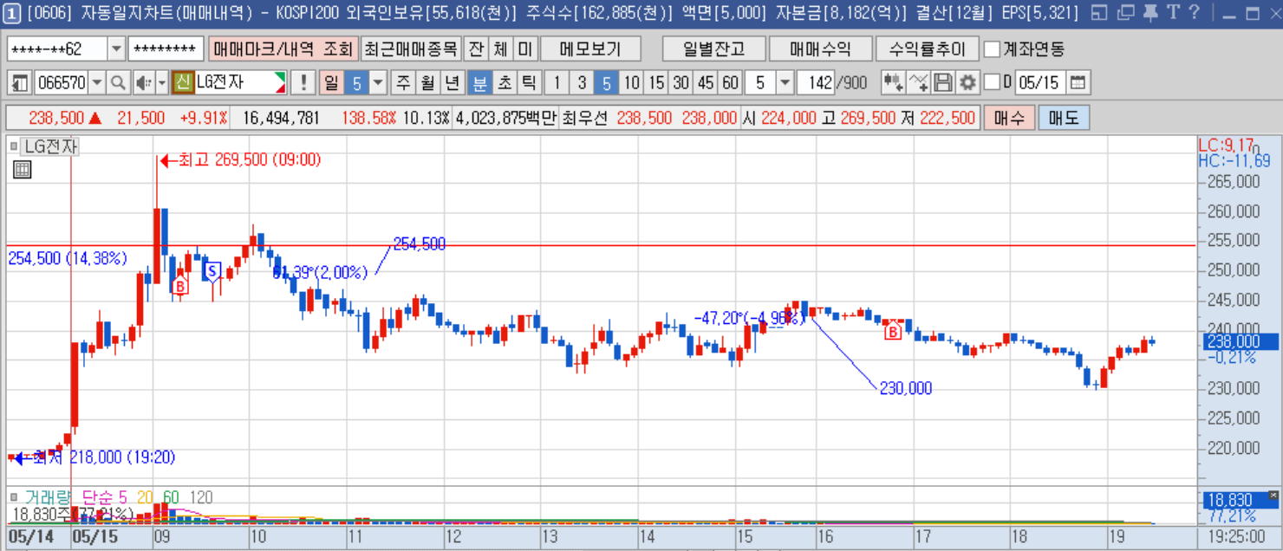Click the 체 button
This screenshot has width=1283, height=551.
(501, 49)
